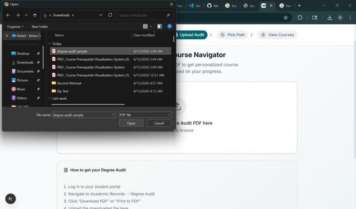This screenshot has height=209, width=356.
Task: Open Downloads in navigation pane
Action: coord(25,62)
